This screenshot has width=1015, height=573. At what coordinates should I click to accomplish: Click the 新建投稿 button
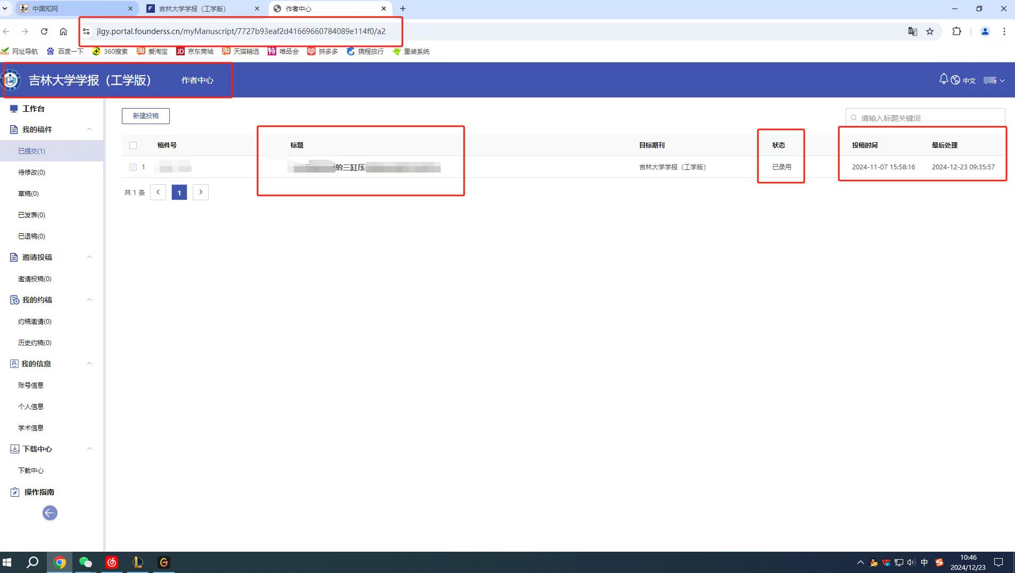(x=146, y=116)
